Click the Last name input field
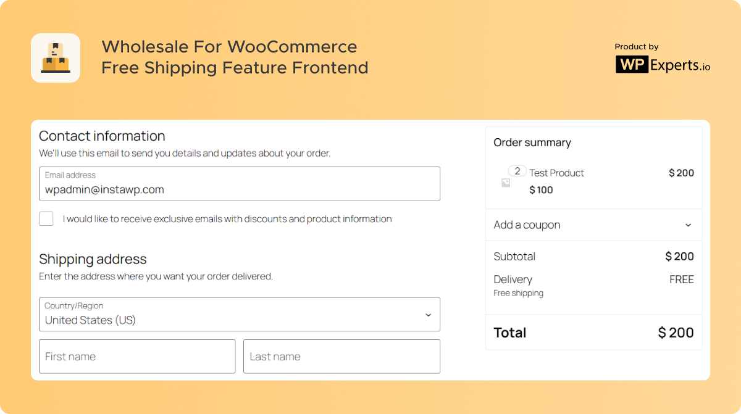Screen dimensions: 741x414 [341, 357]
